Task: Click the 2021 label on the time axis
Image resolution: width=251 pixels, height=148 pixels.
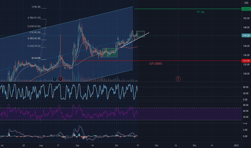Action: pos(236,145)
